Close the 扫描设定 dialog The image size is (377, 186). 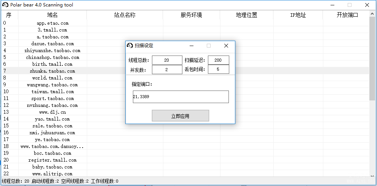(x=226, y=46)
